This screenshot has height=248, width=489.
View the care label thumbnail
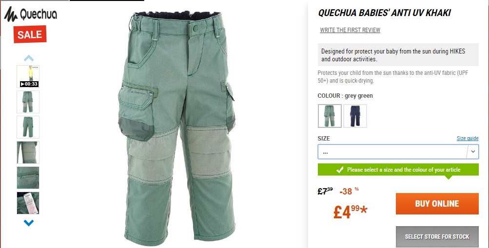click(x=28, y=203)
